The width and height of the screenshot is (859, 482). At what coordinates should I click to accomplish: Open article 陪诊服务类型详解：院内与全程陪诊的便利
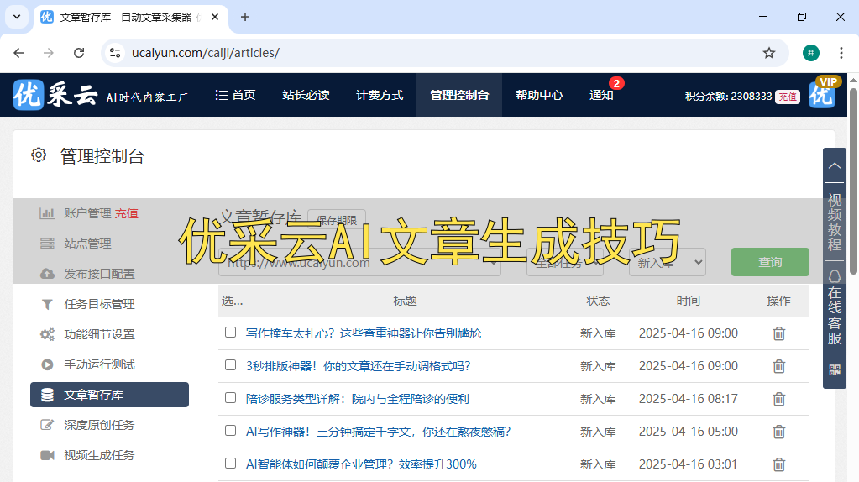point(357,400)
